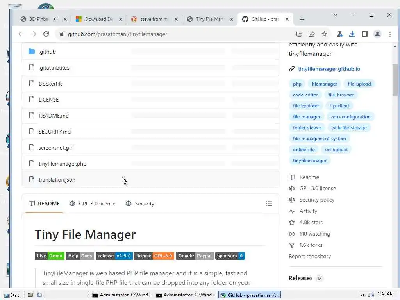400x300 pixels.
Task: Show Chrome downloads
Action: tap(352, 34)
